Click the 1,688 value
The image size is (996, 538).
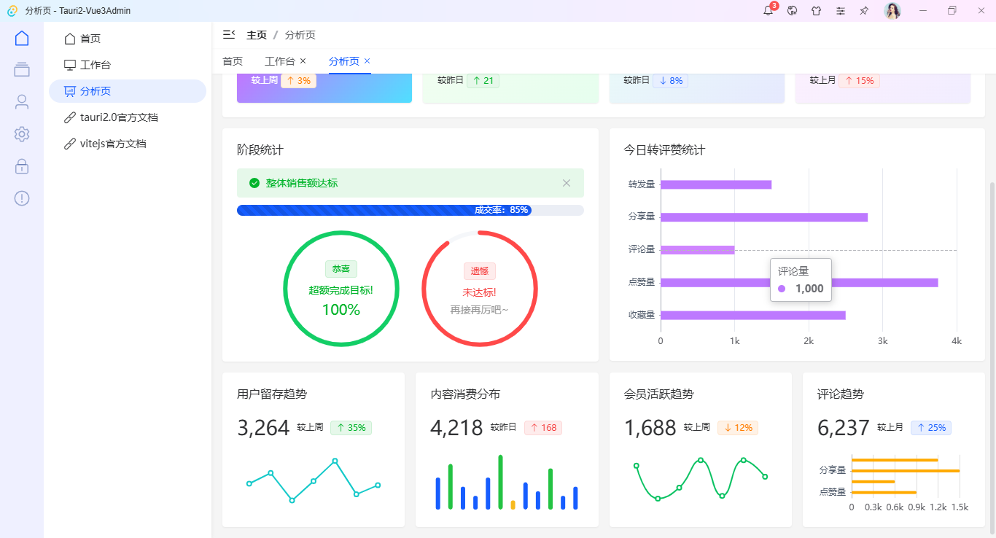pyautogui.click(x=650, y=428)
